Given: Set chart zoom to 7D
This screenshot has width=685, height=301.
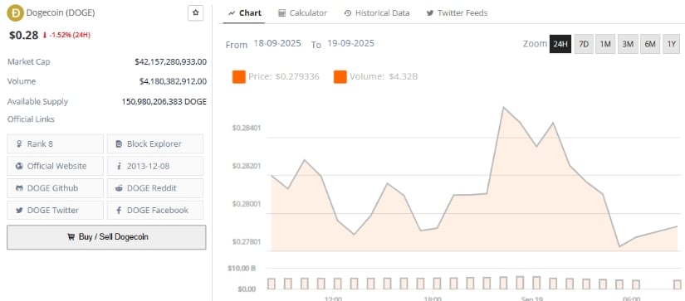Looking at the screenshot, I should (584, 44).
